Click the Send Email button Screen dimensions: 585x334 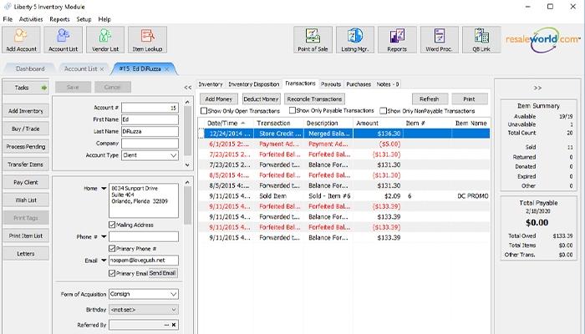(x=162, y=273)
